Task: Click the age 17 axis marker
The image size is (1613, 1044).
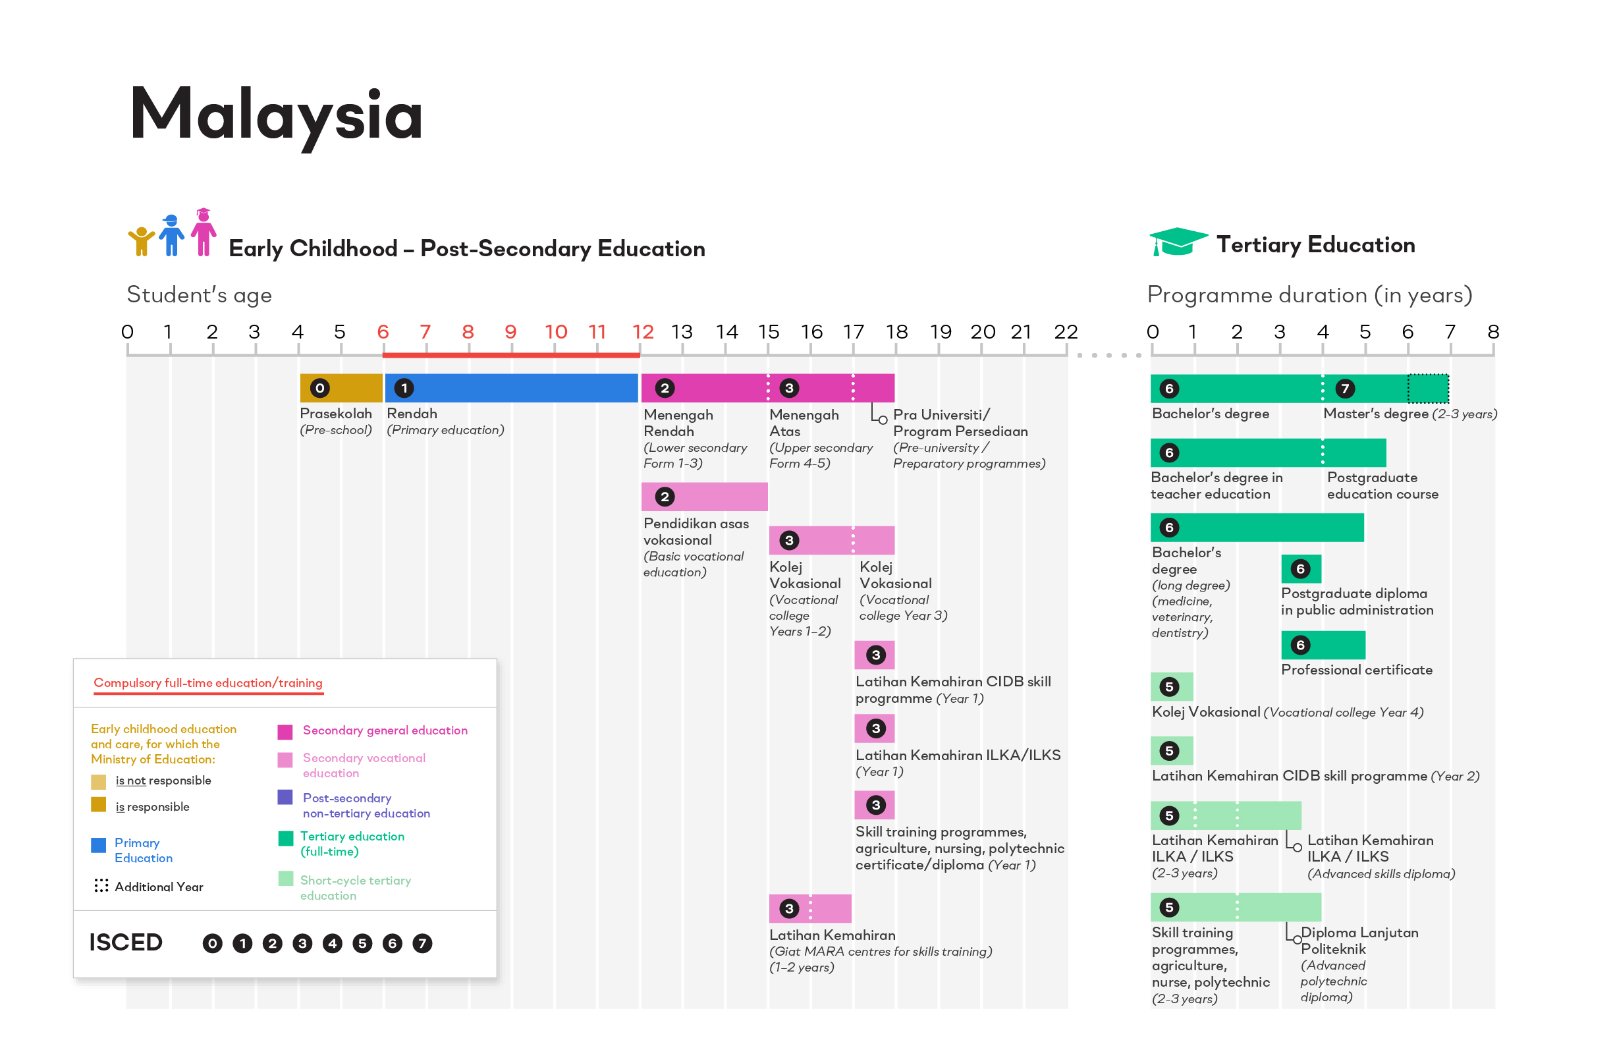Action: 854,331
